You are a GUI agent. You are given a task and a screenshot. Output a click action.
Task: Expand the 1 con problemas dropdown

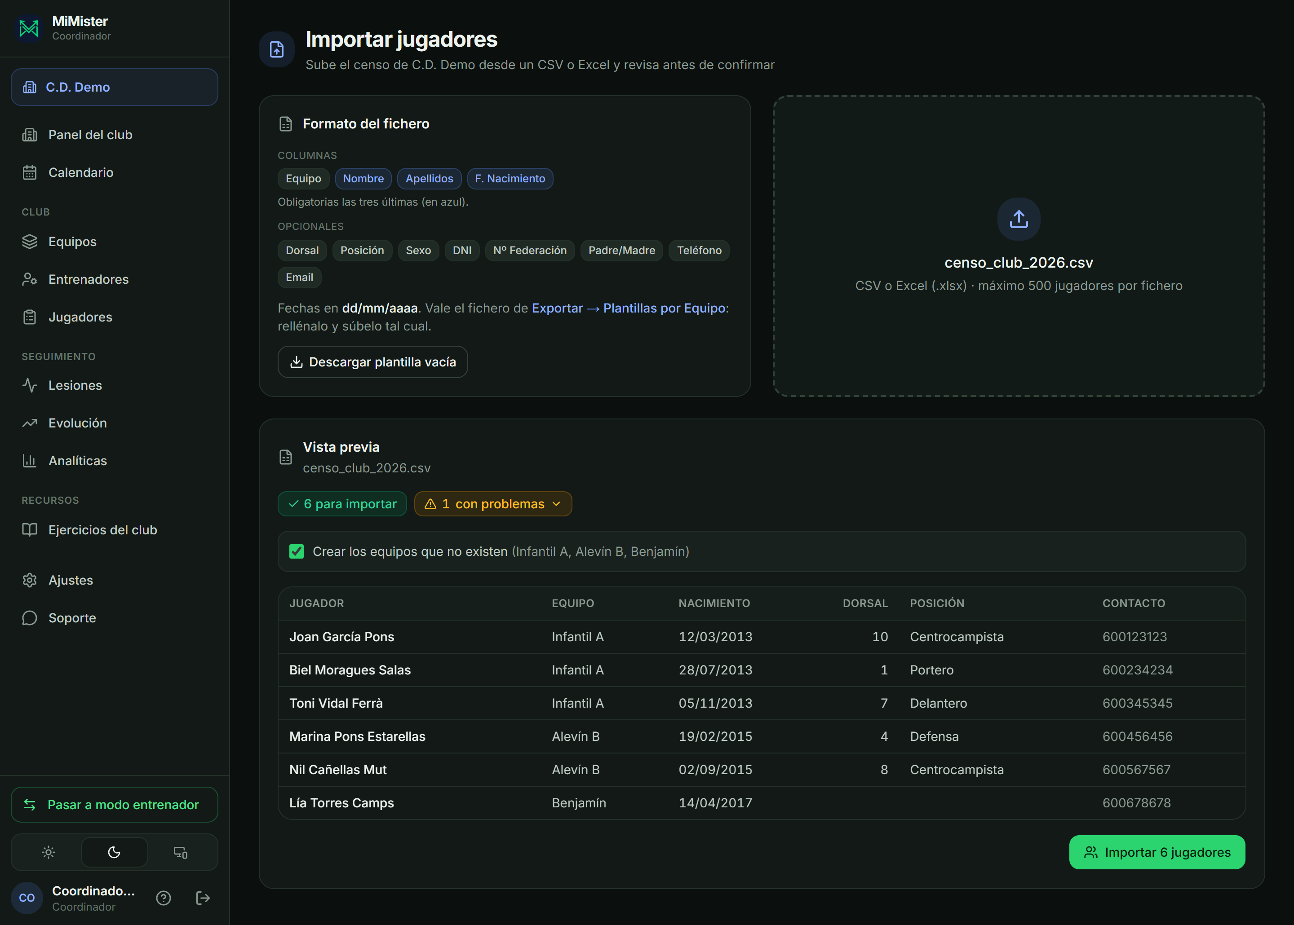[x=493, y=504]
